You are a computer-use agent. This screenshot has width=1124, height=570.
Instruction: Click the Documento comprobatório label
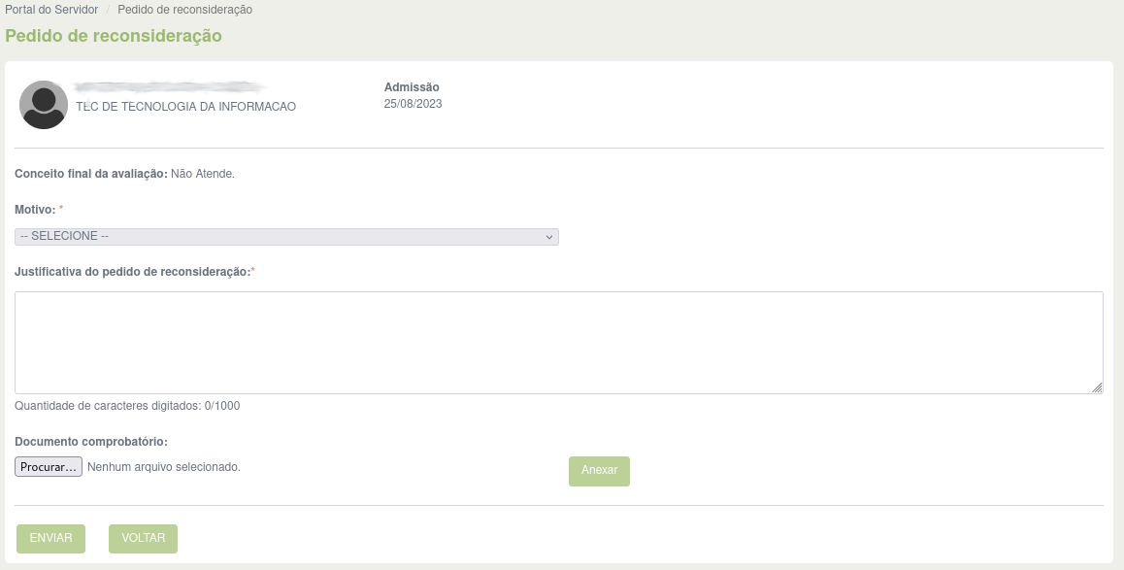click(x=91, y=442)
